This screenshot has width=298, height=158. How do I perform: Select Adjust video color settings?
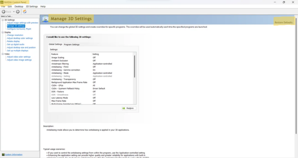(19, 57)
